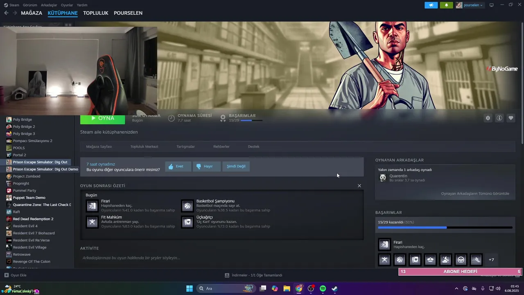Show +7 more achievements

point(491,260)
